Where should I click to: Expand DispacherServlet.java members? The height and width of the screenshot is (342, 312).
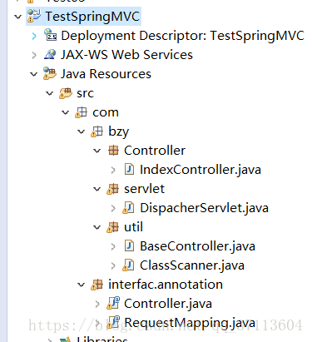[x=113, y=208]
